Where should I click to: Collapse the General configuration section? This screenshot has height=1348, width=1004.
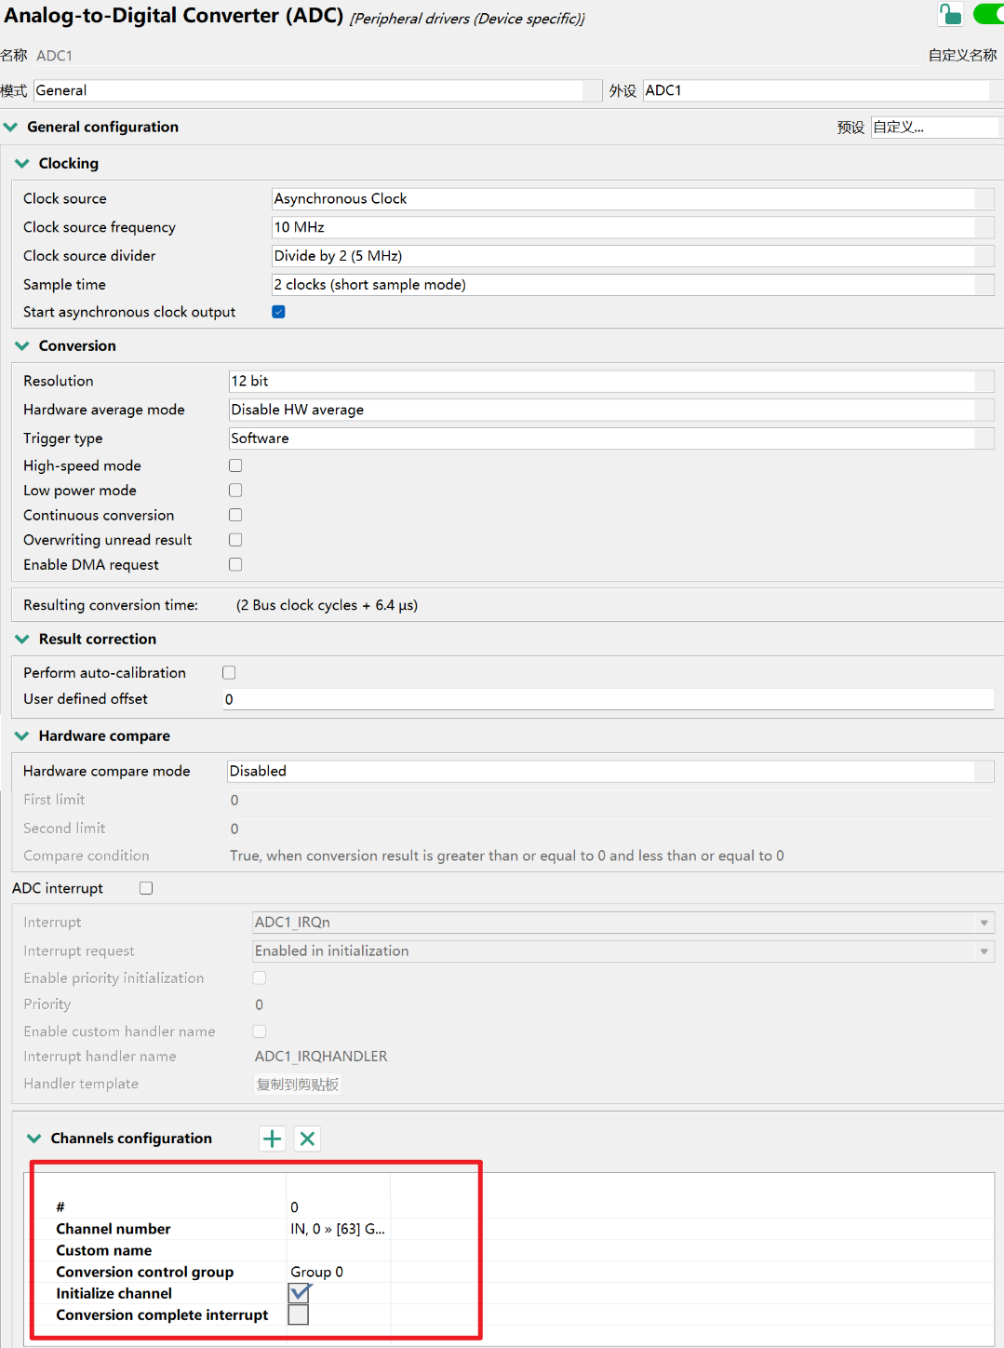click(11, 128)
